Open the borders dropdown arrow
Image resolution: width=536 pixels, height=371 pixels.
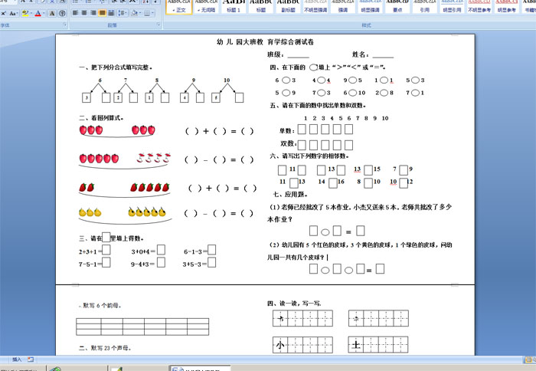point(152,13)
